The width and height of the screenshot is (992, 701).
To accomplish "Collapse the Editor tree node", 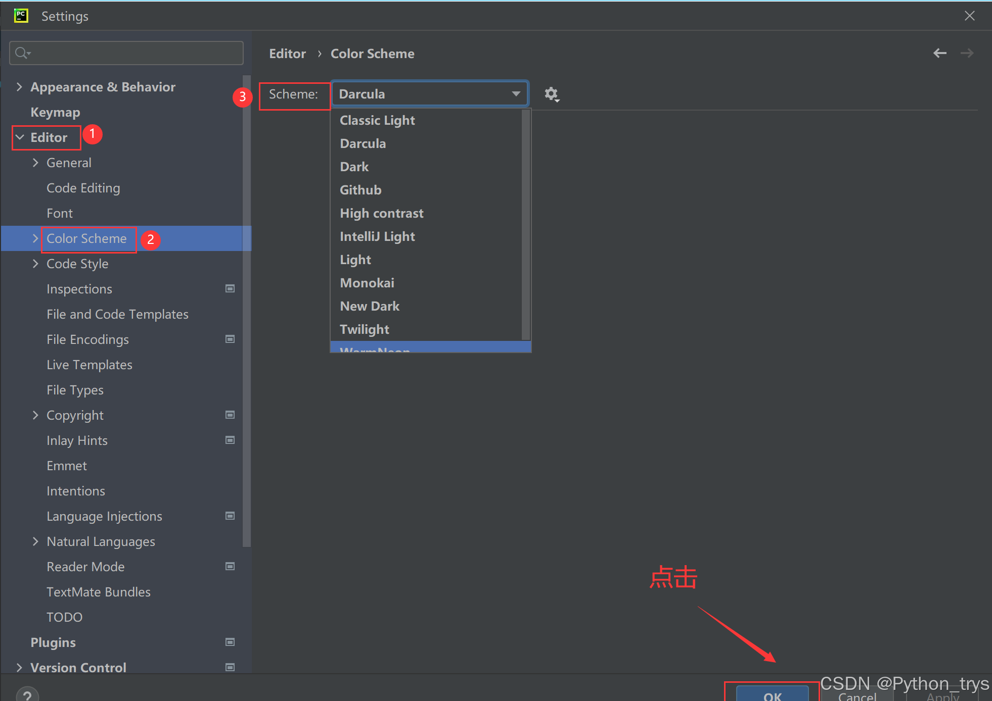I will [20, 137].
